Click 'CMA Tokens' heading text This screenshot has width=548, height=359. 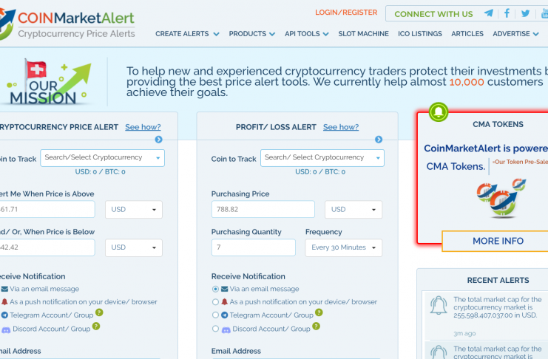coord(498,124)
